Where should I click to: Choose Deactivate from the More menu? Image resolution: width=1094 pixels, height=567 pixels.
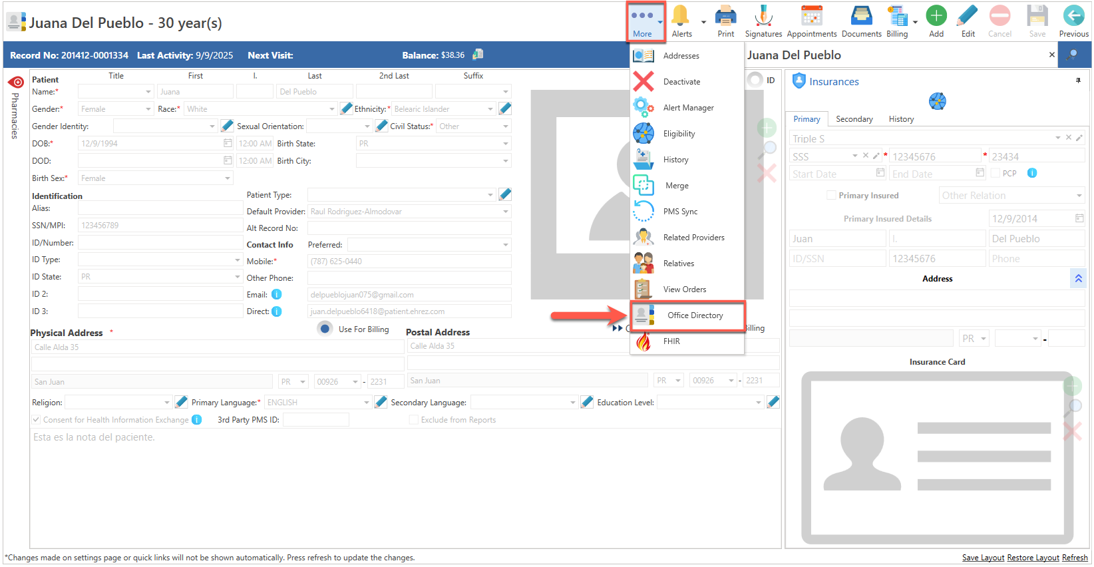pyautogui.click(x=687, y=82)
